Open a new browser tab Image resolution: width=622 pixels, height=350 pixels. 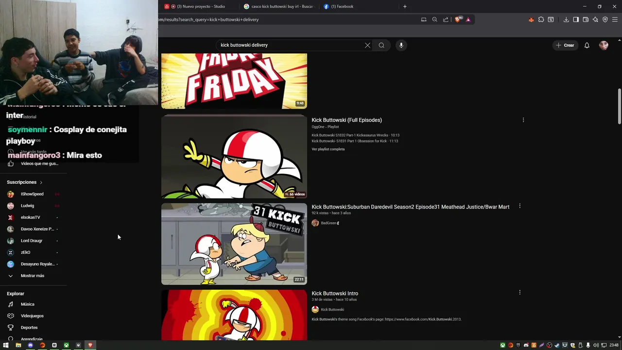[x=405, y=6]
